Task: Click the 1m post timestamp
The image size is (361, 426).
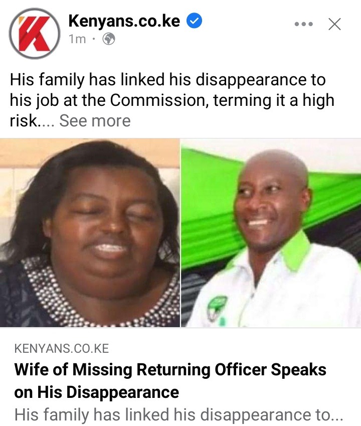Action: [77, 39]
